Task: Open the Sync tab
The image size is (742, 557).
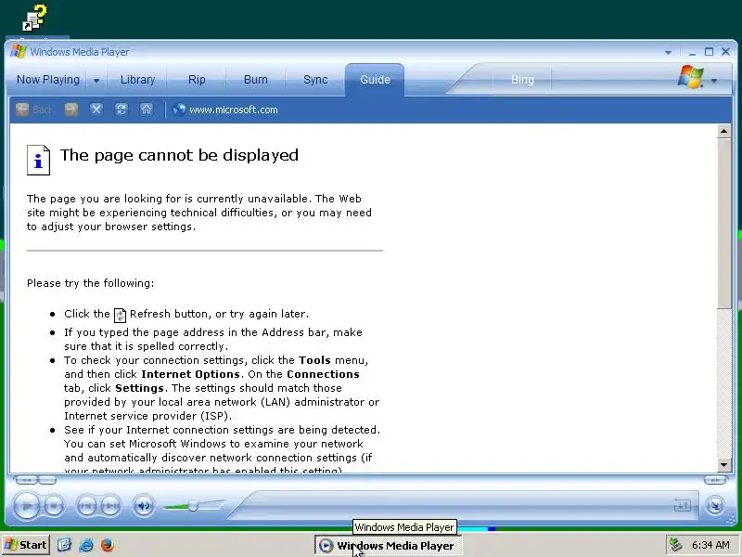Action: [x=315, y=80]
